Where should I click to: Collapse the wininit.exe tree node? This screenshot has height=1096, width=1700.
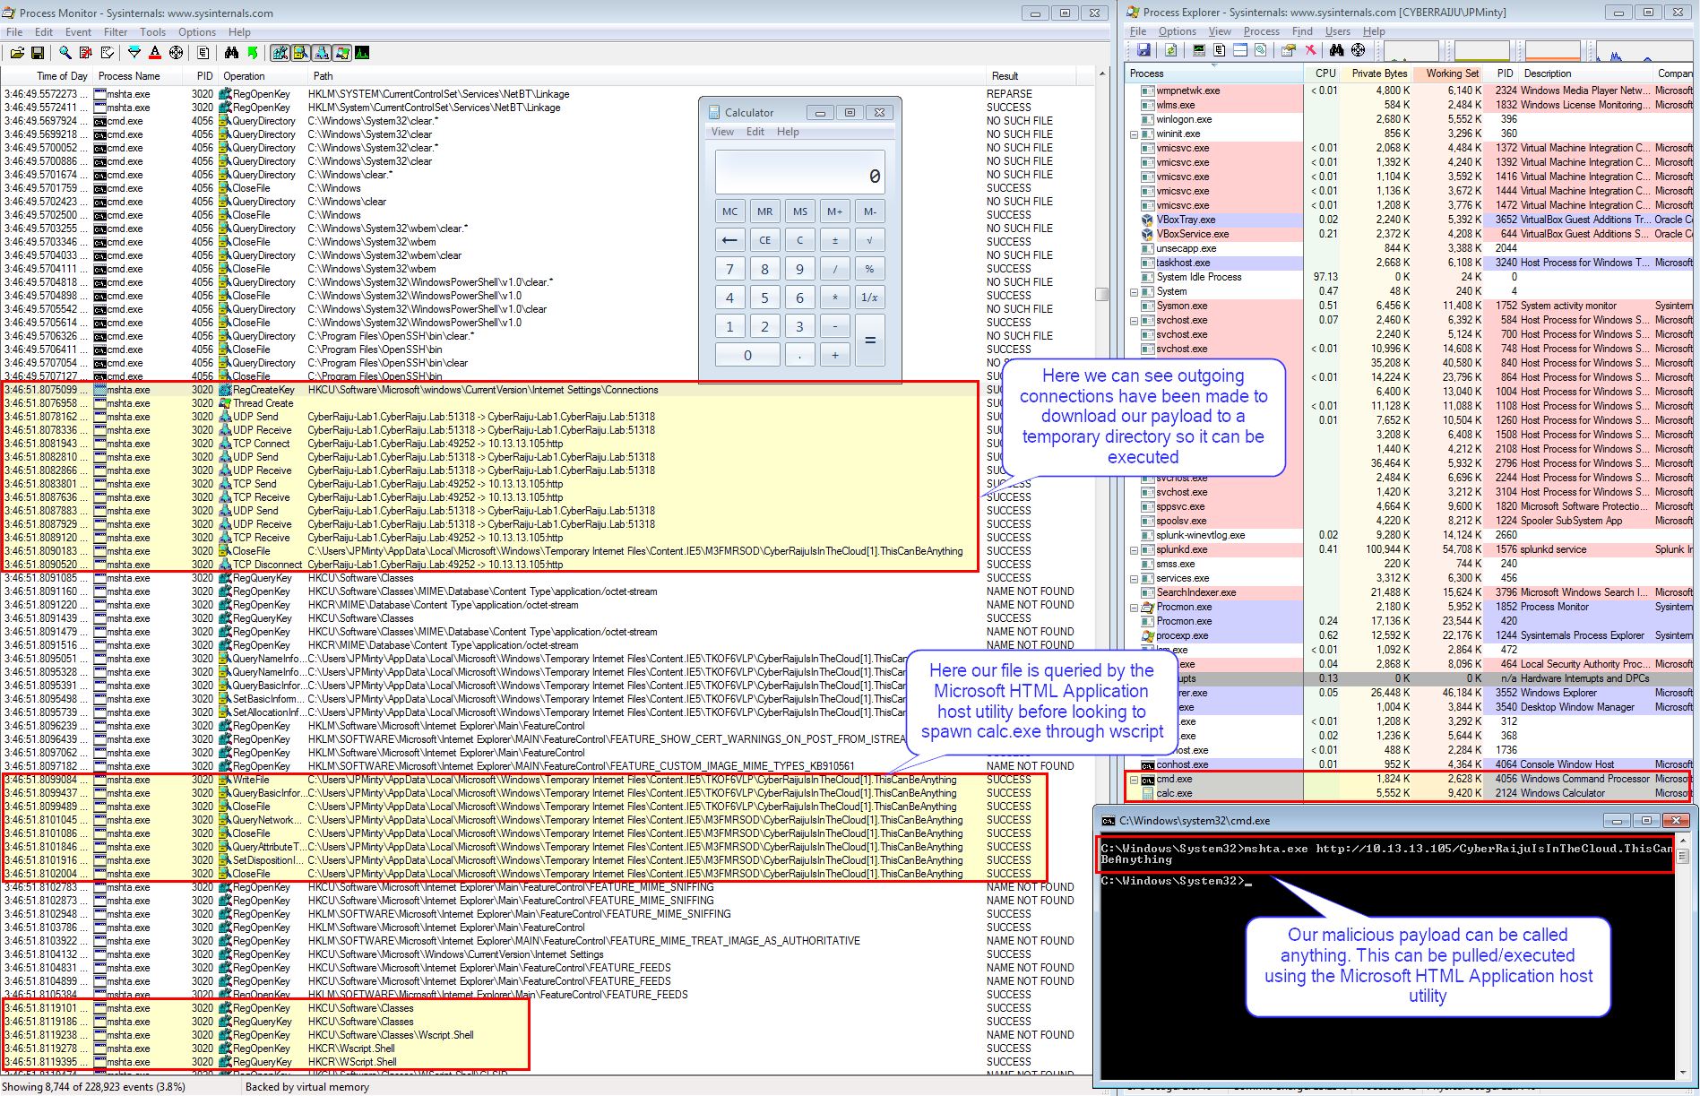(x=1134, y=134)
